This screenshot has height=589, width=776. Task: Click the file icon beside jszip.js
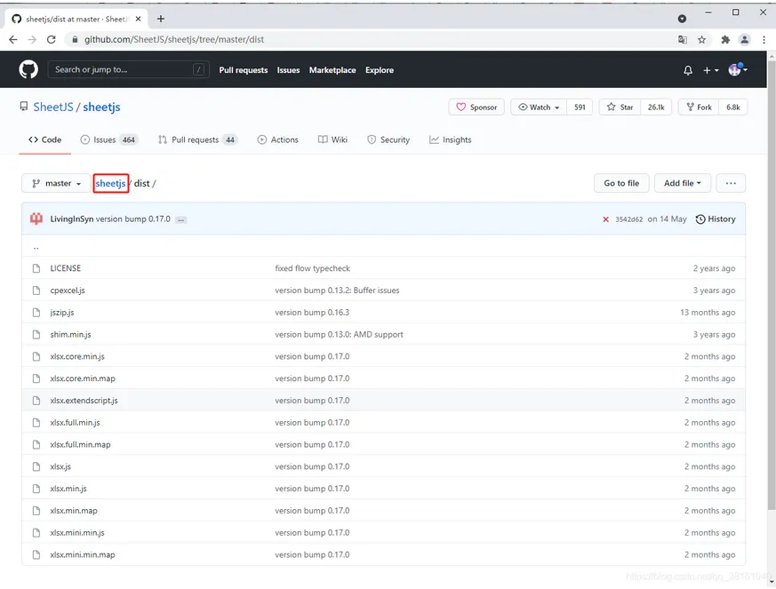coord(36,312)
